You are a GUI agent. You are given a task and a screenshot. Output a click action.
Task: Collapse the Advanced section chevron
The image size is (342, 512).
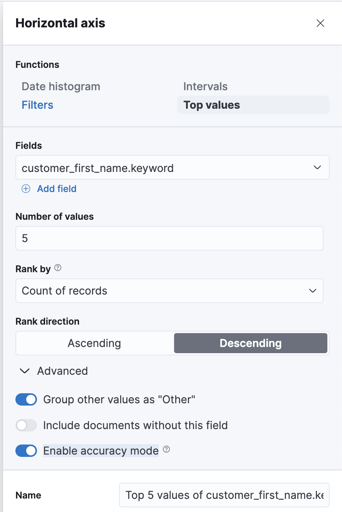[x=24, y=371]
